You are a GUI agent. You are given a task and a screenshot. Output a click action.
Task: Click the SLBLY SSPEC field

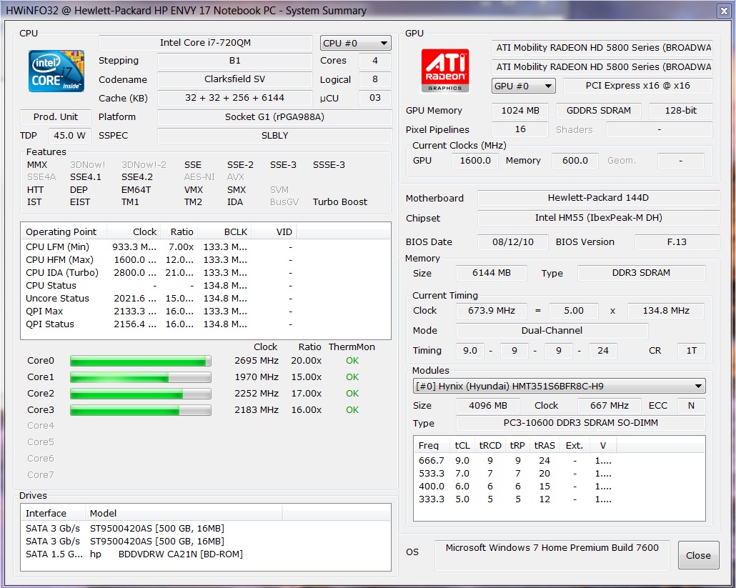274,136
